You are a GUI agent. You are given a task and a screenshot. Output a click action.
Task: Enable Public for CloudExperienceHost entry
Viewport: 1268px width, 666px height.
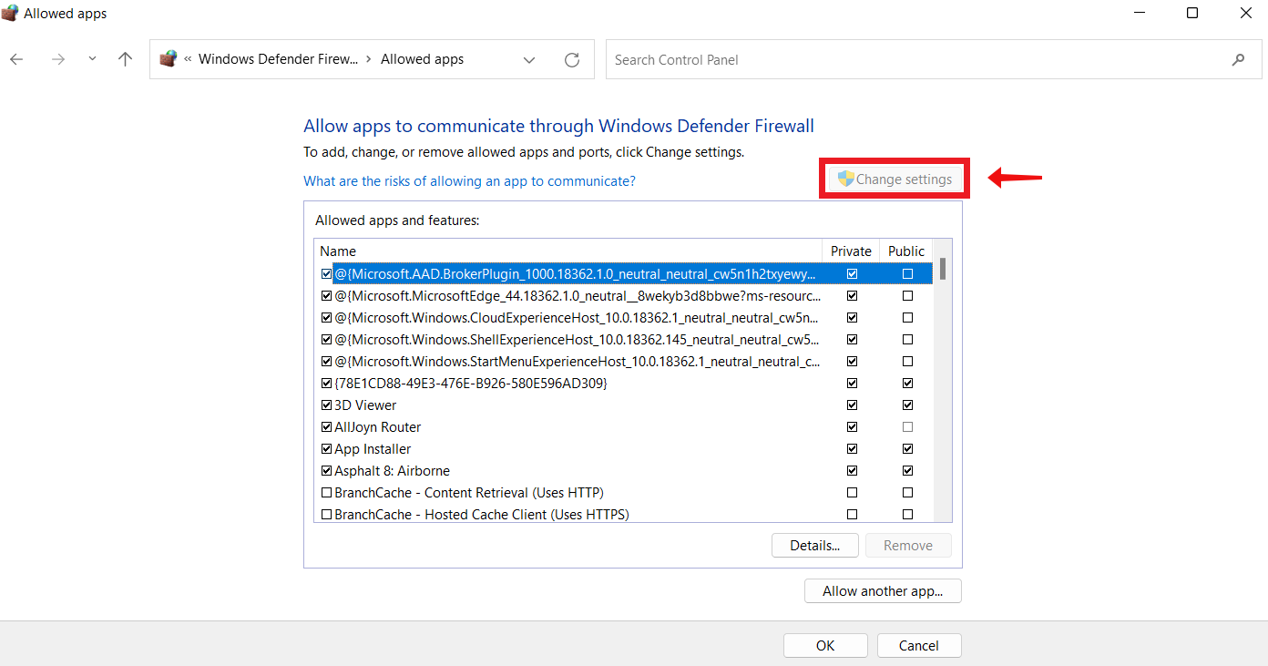point(907,318)
